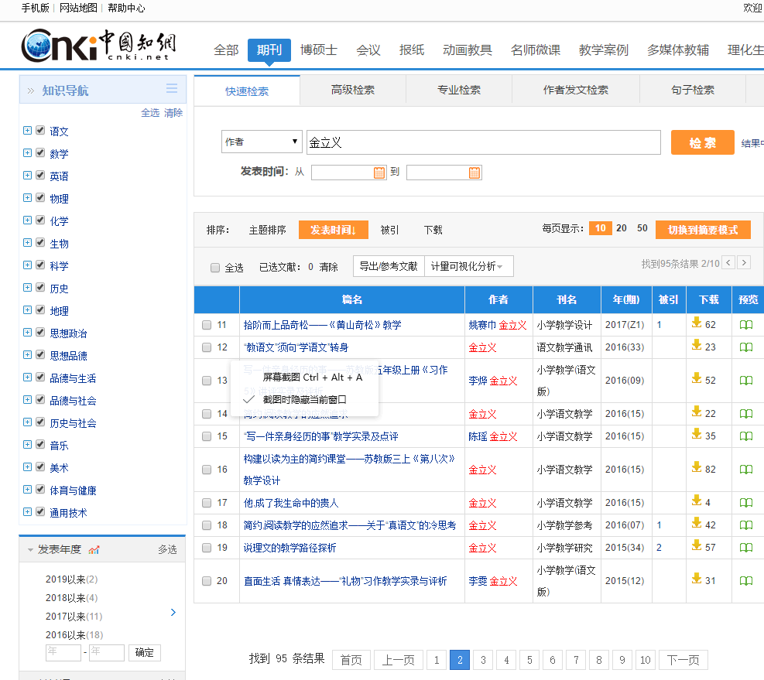Open the knowledge navigation menu icon
Viewport: 764px width, 680px height.
tap(172, 88)
